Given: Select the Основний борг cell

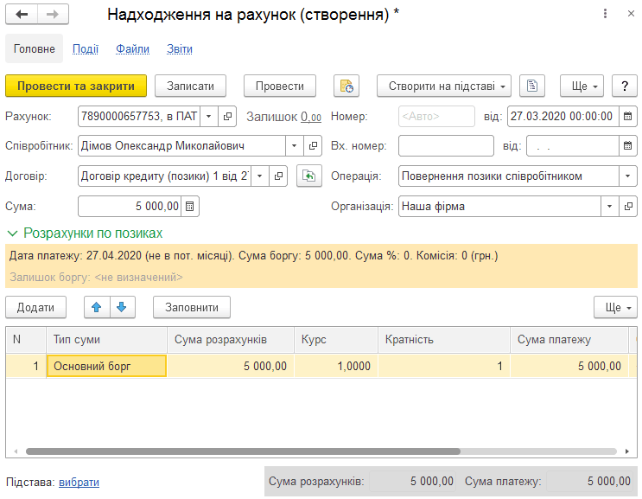Looking at the screenshot, I should (106, 366).
